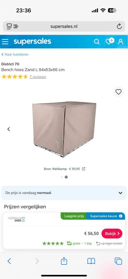The image size is (128, 279).
Task: Show previous product image arrow
Action: pyautogui.click(x=8, y=129)
